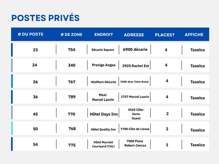This screenshot has height=164, width=219.
Task: Click the ENDROIT column header
Action: pos(104,35)
